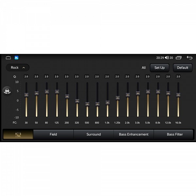Viewport: 196px width, 196px height.
Task: Switch to the Field tab
Action: pos(53,134)
